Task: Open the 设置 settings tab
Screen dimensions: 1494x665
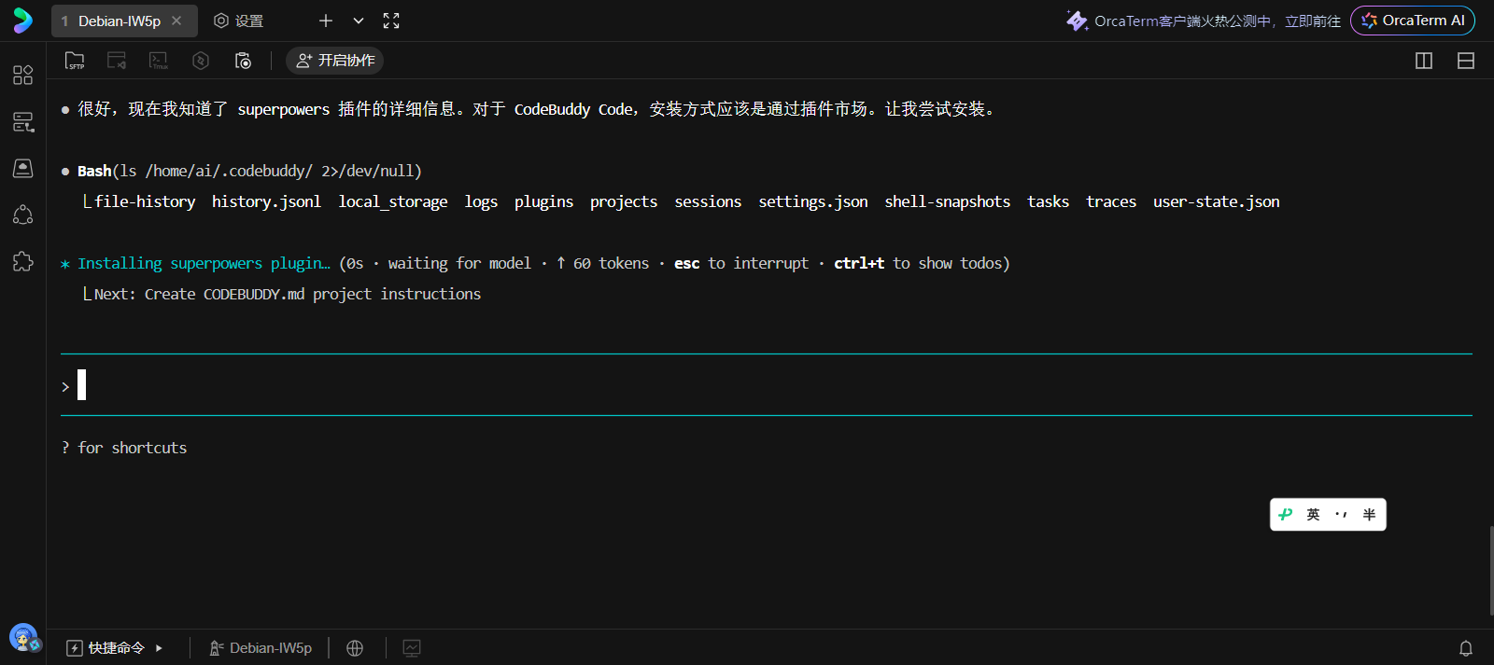Action: [239, 21]
